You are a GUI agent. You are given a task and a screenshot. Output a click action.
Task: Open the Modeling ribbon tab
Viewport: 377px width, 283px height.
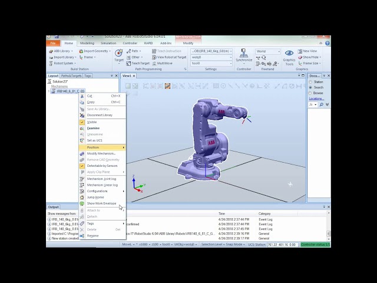coord(87,43)
